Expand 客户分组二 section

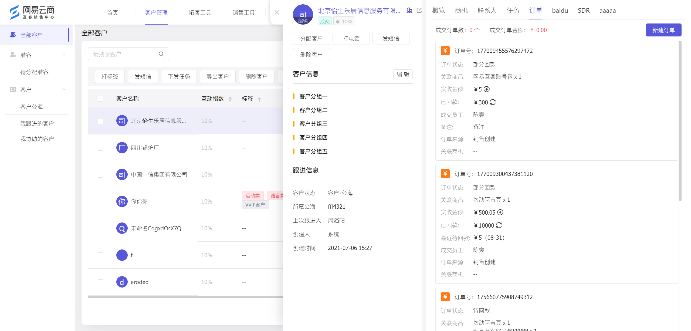313,110
